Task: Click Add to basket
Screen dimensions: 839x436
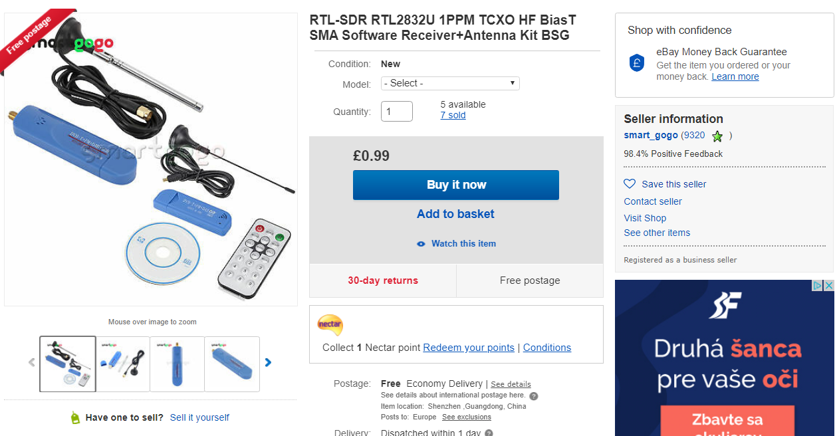Action: pos(455,214)
